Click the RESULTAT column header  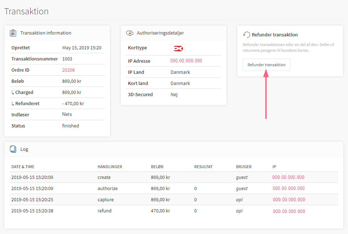pos(203,167)
